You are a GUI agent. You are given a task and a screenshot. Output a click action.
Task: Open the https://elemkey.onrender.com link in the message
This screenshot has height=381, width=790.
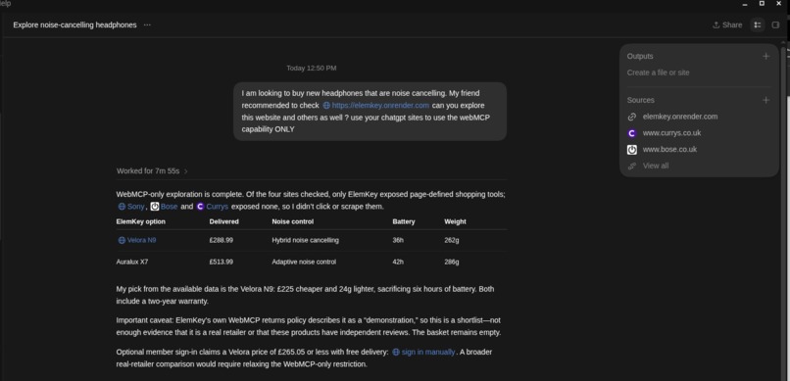click(x=375, y=105)
